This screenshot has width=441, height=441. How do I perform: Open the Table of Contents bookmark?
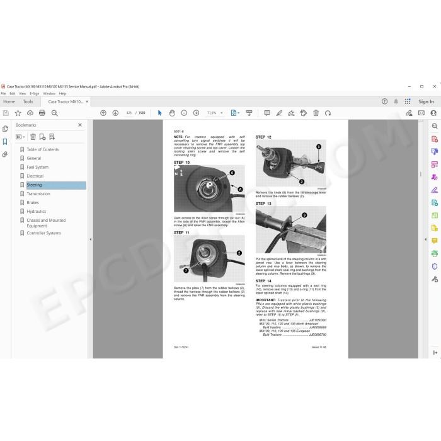coord(43,150)
